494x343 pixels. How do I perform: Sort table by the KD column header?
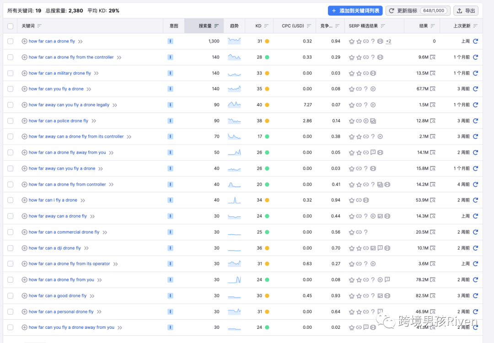pyautogui.click(x=259, y=26)
